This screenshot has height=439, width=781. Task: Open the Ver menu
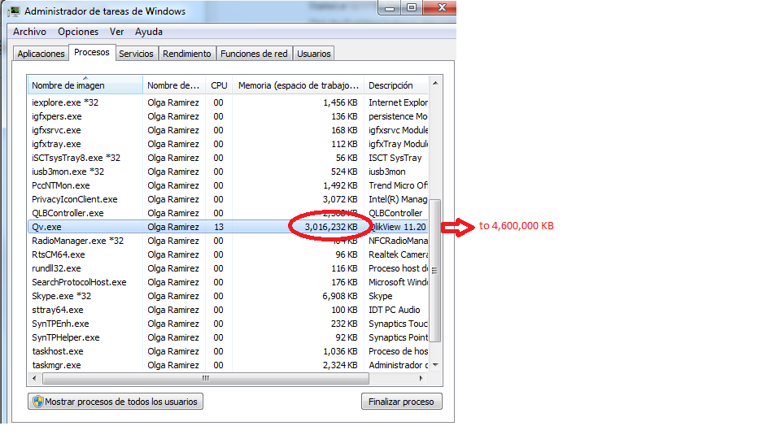pos(116,32)
